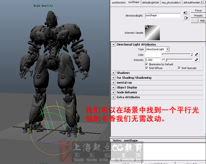Expand the Shadows section

pos(113,73)
